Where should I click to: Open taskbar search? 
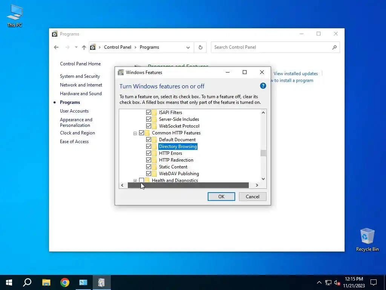pyautogui.click(x=27, y=282)
